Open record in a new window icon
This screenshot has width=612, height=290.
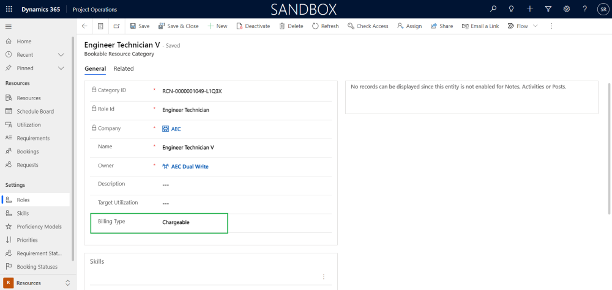(116, 26)
